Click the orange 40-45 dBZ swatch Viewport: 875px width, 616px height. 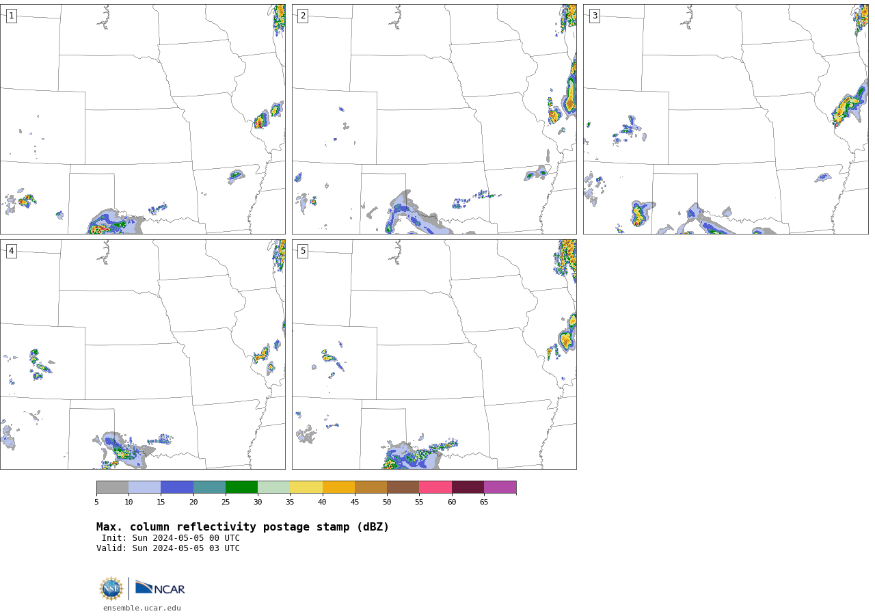338,487
